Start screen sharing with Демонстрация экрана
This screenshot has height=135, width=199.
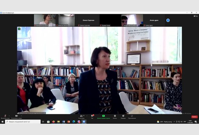(x=103, y=116)
